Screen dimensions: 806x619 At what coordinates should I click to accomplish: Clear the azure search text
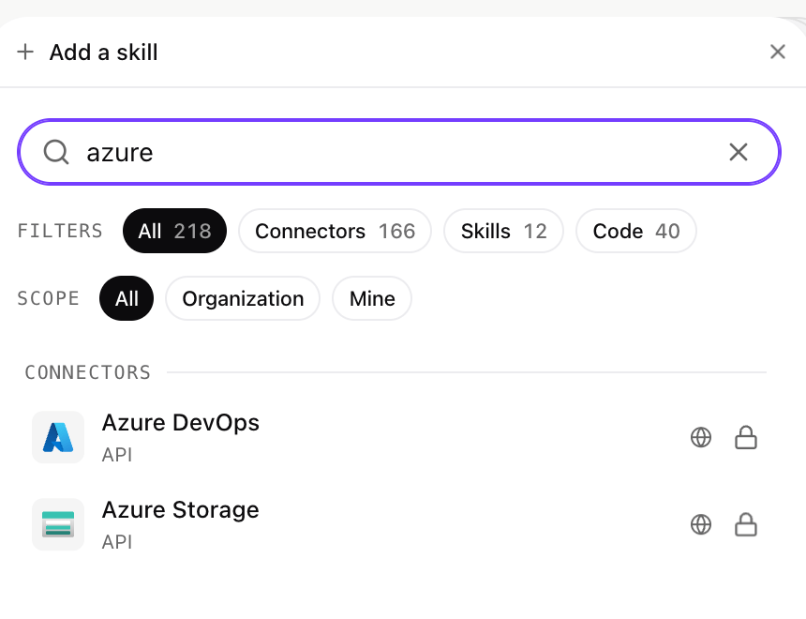[x=739, y=152]
